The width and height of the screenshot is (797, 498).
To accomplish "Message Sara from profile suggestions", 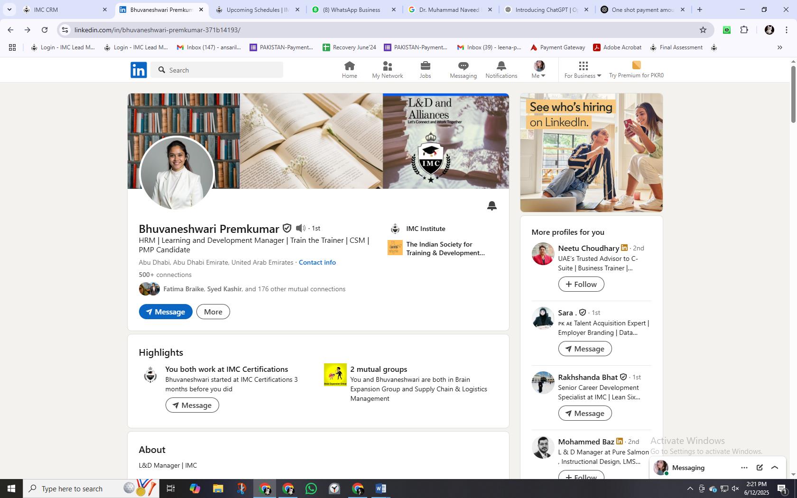I will (x=585, y=349).
